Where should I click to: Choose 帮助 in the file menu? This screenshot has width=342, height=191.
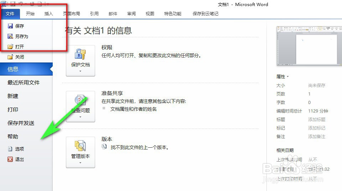click(x=13, y=136)
